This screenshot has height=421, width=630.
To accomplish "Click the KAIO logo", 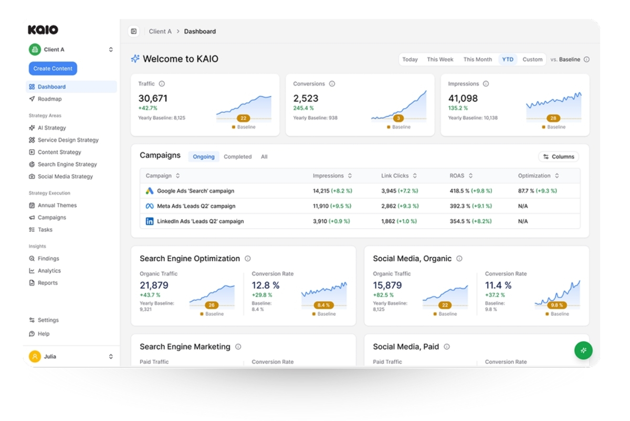I will pyautogui.click(x=44, y=30).
